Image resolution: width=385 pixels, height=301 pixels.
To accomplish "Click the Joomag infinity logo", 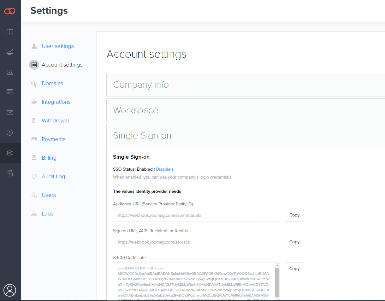I will click(10, 11).
